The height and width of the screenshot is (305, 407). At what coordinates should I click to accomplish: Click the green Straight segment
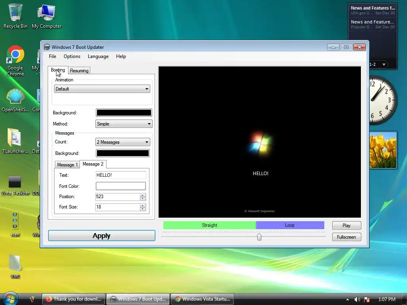[x=209, y=225]
